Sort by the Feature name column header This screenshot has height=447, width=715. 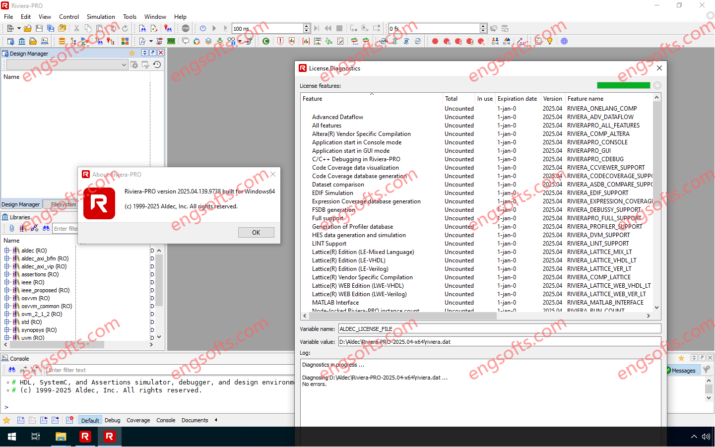(x=609, y=99)
